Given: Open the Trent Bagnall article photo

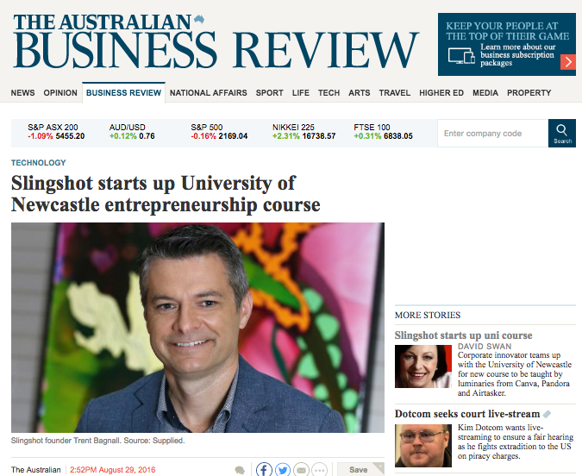Looking at the screenshot, I should click(x=197, y=328).
